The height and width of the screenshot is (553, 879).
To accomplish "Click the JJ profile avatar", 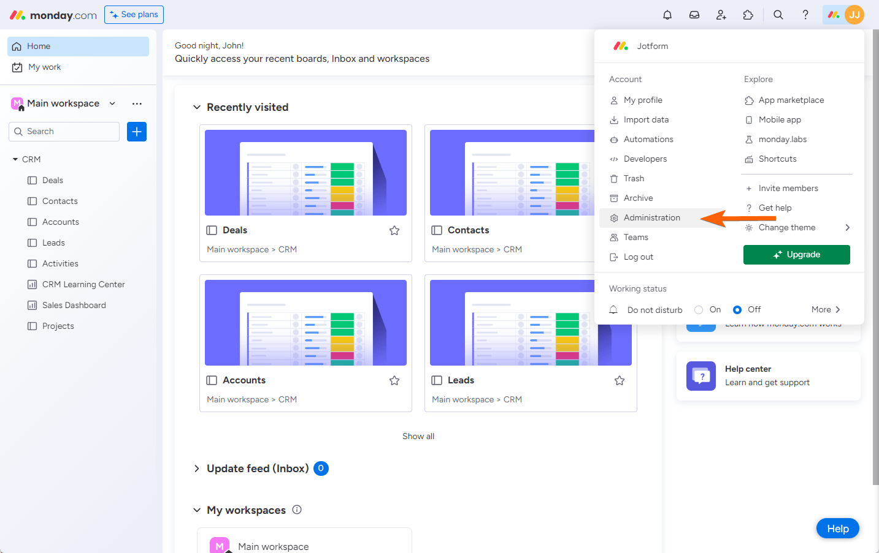I will (854, 15).
